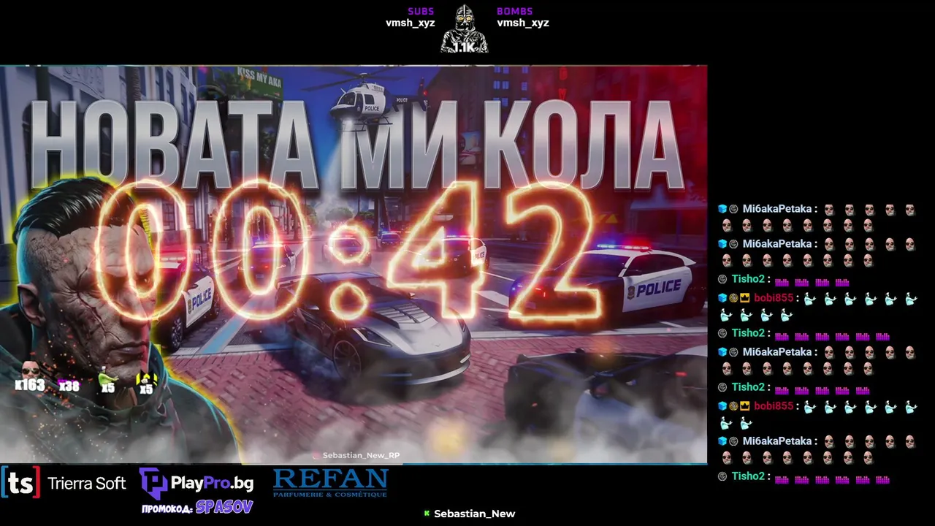Click the crown badge beside upper bobi855
The image size is (935, 526).
point(745,298)
